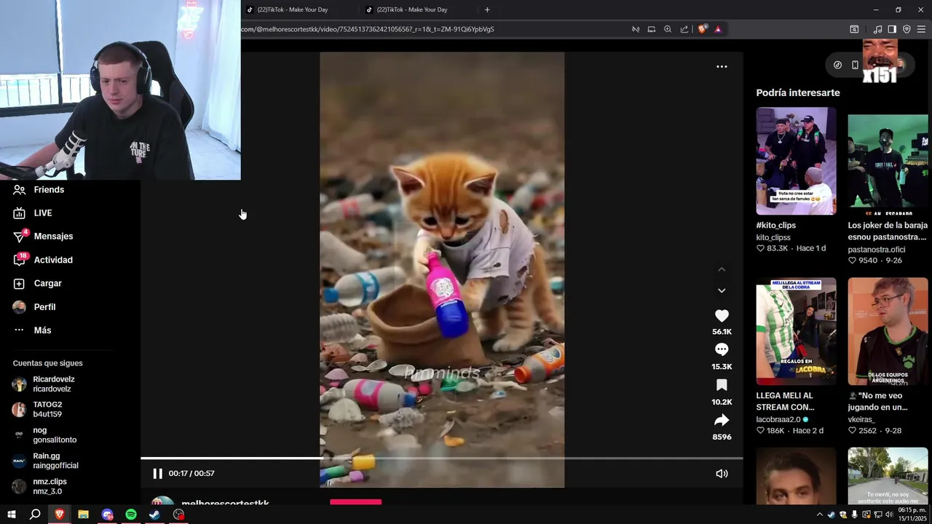The image size is (932, 524).
Task: Open Actividad notifications
Action: coord(53,260)
